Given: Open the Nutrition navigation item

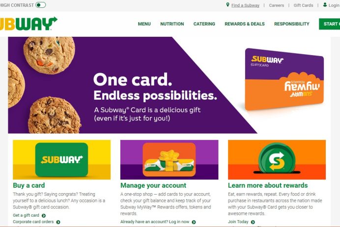Looking at the screenshot, I should pyautogui.click(x=172, y=24).
